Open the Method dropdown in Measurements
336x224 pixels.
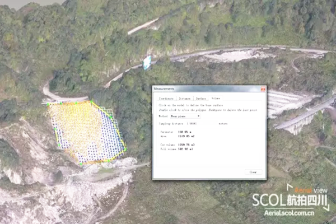point(185,116)
